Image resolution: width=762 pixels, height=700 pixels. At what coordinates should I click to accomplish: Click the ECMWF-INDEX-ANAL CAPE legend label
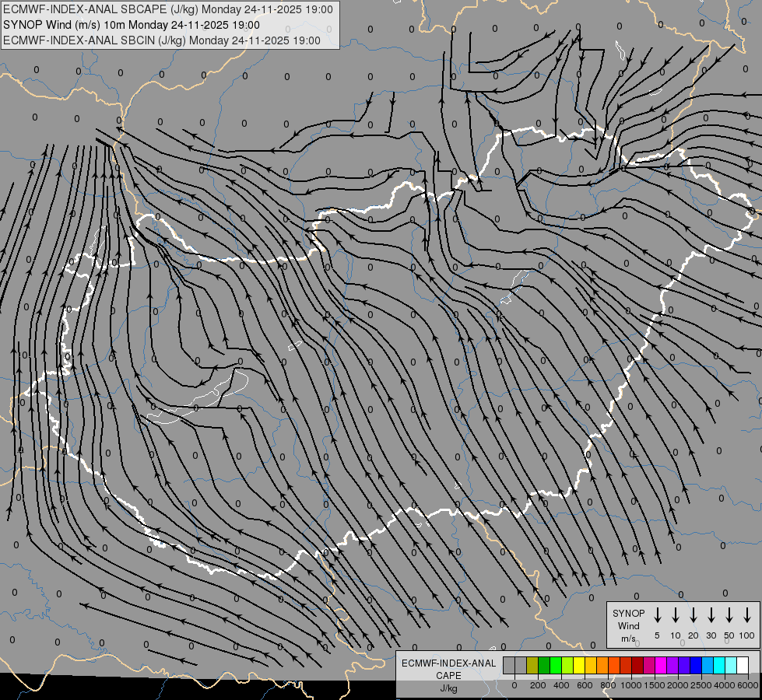[x=448, y=669]
